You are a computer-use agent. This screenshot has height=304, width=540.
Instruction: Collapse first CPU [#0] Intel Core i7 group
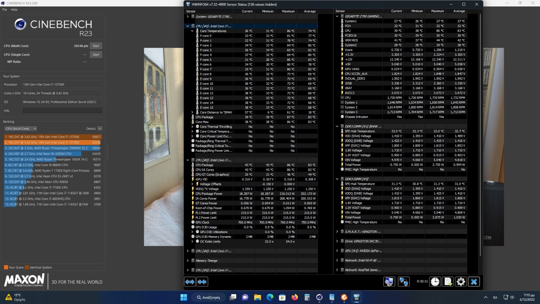pos(188,26)
